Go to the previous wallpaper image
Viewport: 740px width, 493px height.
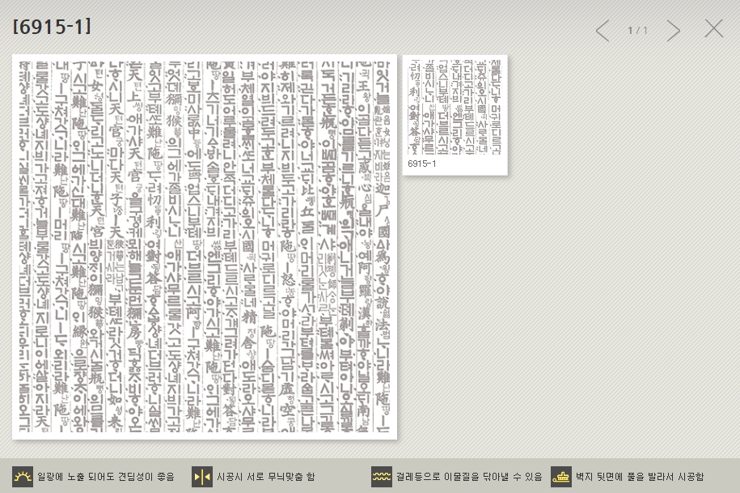(603, 31)
